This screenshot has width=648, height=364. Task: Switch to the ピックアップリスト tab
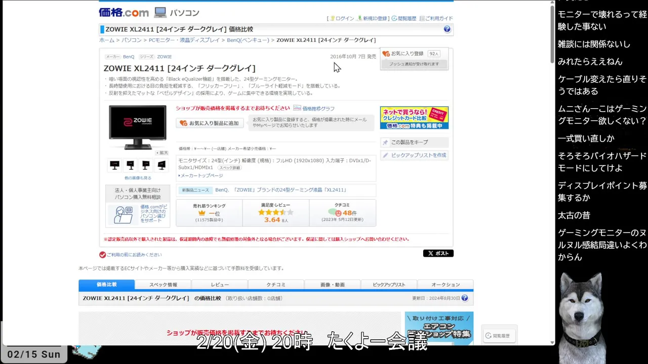[389, 285]
